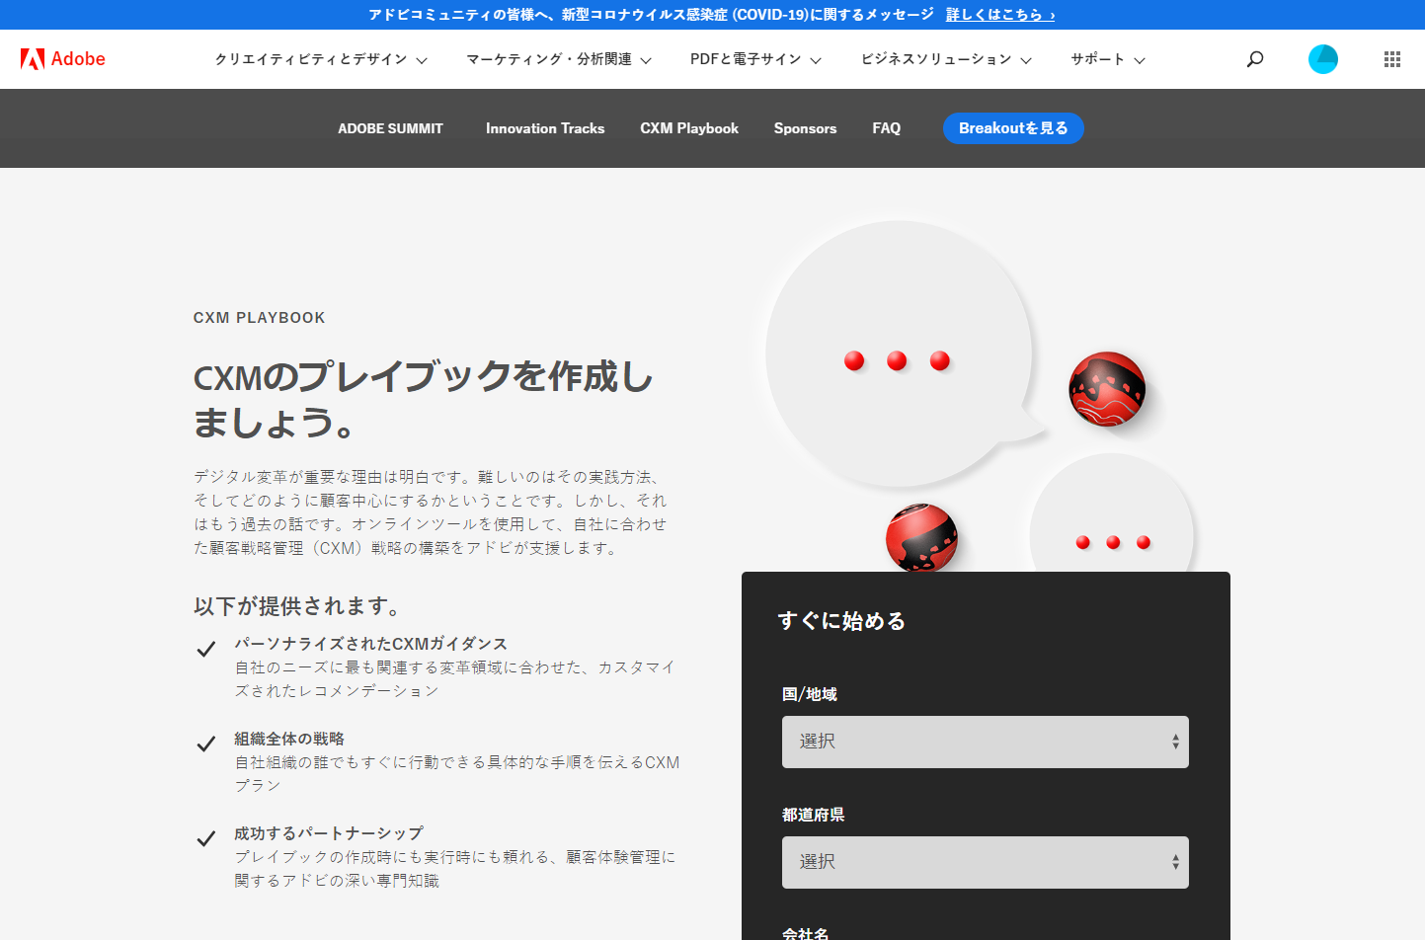Image resolution: width=1425 pixels, height=940 pixels.
Task: Open the blue profile avatar
Action: [1323, 59]
